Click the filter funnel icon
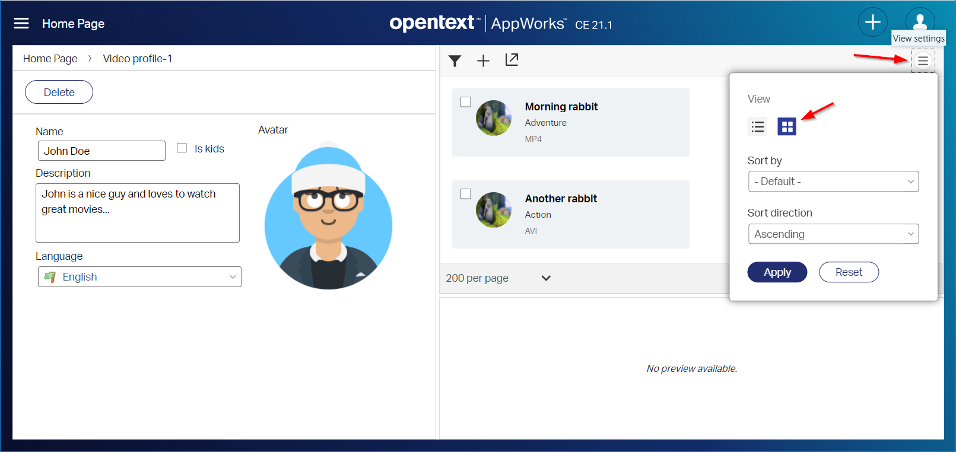This screenshot has height=452, width=956. pos(455,61)
